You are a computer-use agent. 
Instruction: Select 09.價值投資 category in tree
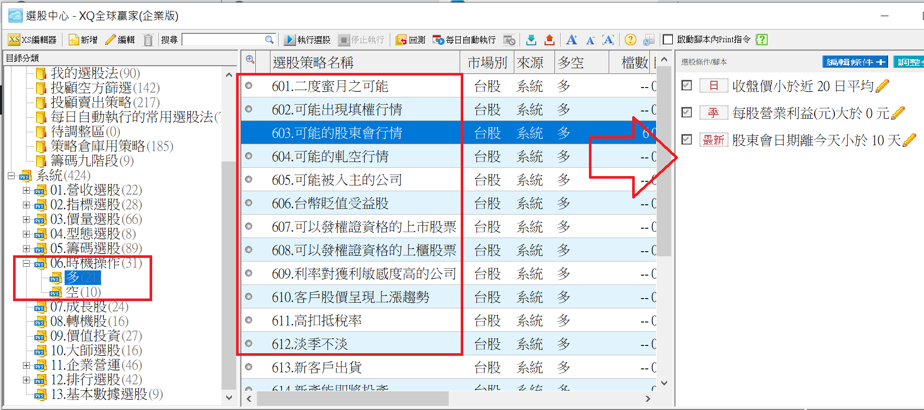pos(96,336)
